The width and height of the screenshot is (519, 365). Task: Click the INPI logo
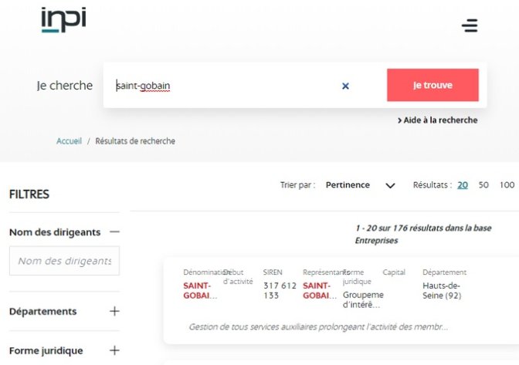[63, 20]
